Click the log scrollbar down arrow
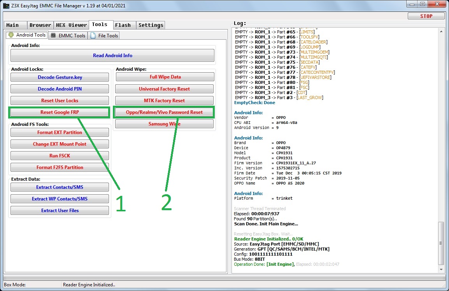Viewport: 449px width, 291px height. [x=441, y=269]
